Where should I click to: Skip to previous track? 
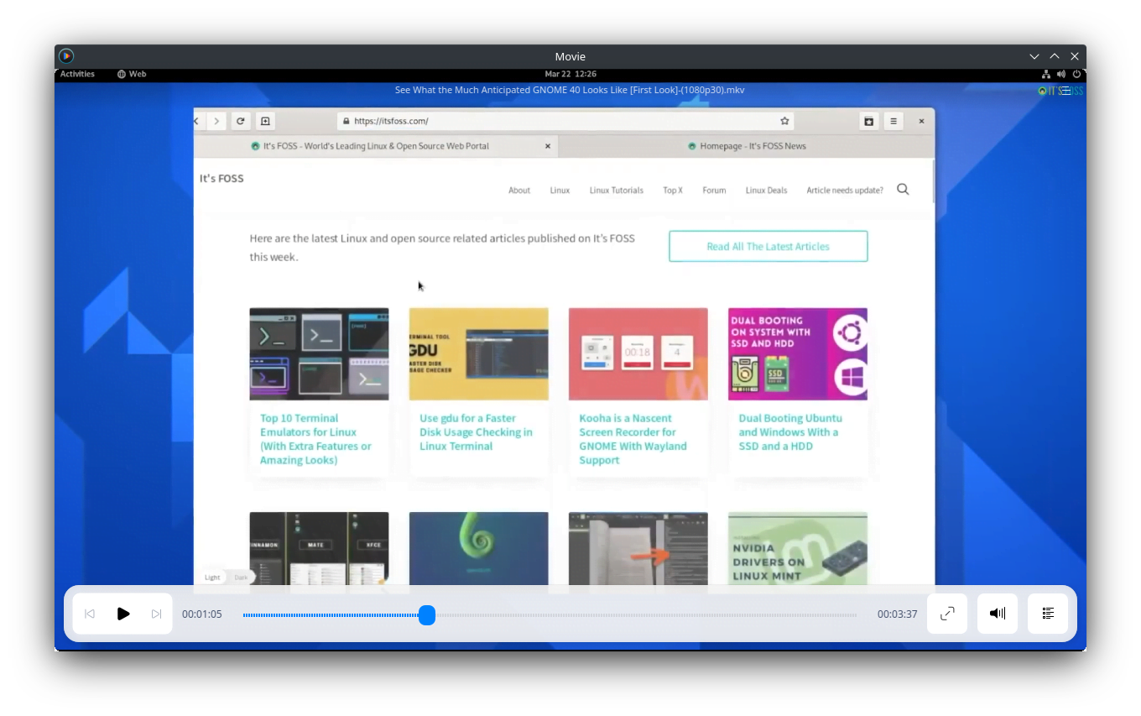[x=90, y=614]
